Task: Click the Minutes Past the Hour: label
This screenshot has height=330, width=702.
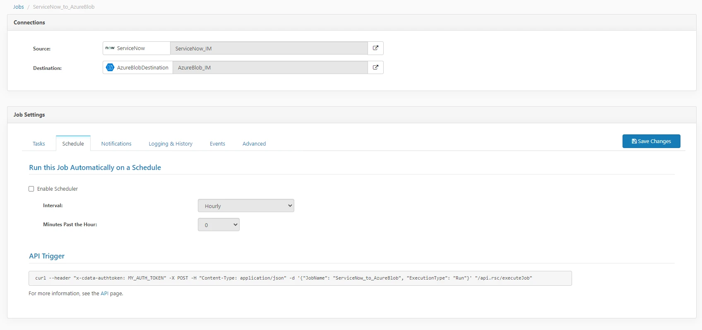Action: pyautogui.click(x=70, y=225)
